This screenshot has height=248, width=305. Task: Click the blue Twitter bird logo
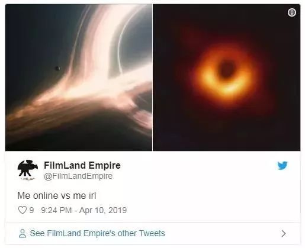click(x=282, y=165)
